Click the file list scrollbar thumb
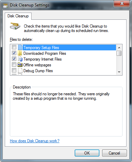Image resolution: width=132 pixels, height=162 pixels. pos(119,53)
